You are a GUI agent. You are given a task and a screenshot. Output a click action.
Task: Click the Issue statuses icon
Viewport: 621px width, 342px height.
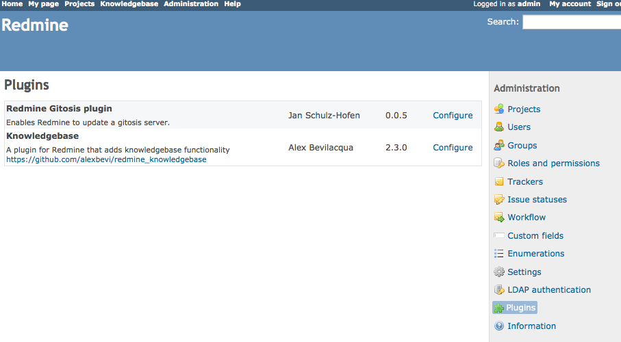(499, 200)
